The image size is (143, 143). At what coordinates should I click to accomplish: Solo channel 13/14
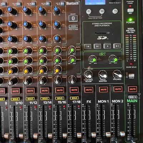click(45, 98)
